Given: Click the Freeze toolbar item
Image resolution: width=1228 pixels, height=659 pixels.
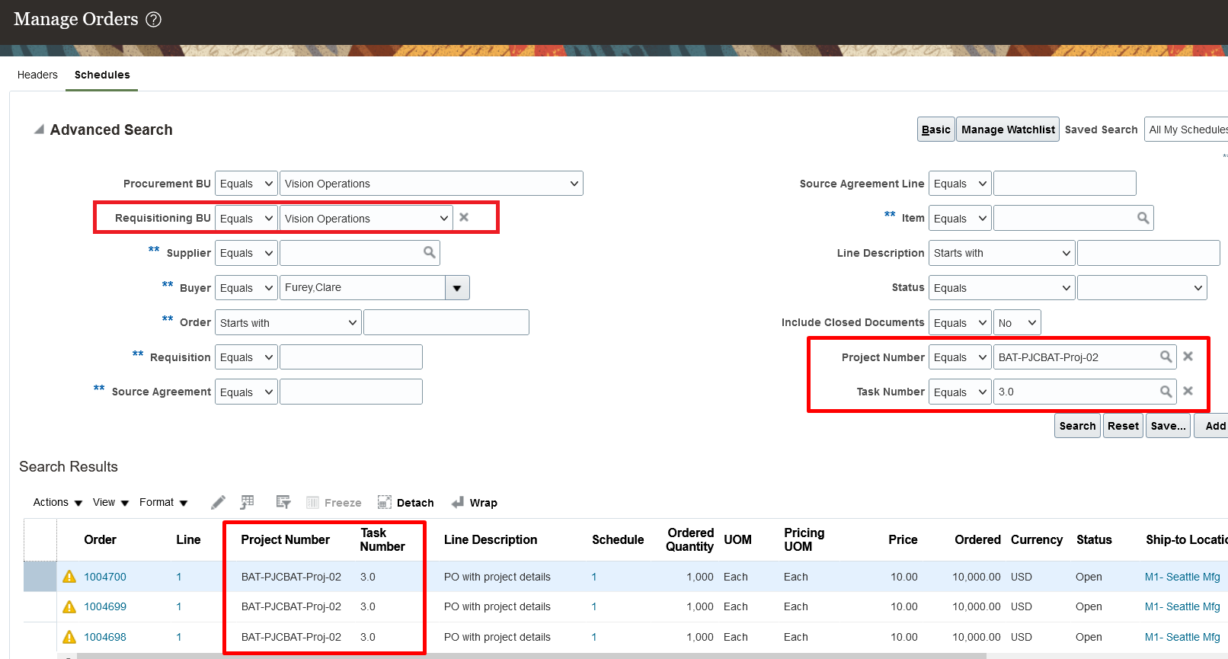Looking at the screenshot, I should coord(334,503).
